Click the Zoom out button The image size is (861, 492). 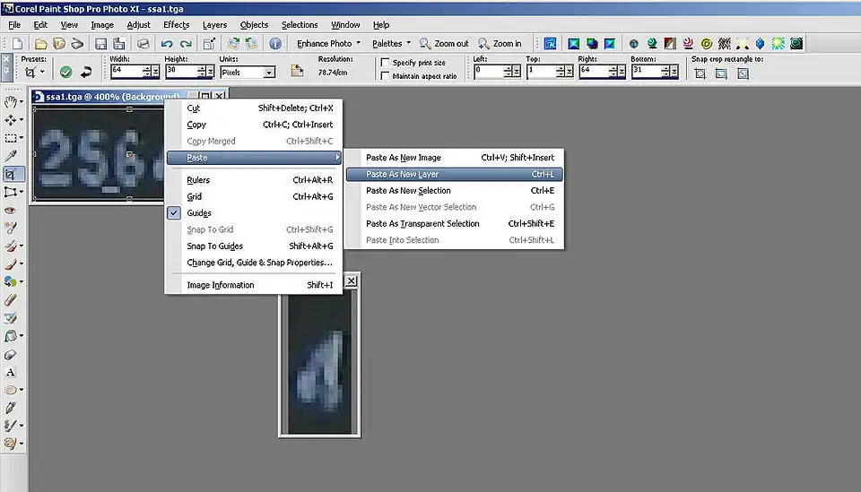[x=445, y=43]
